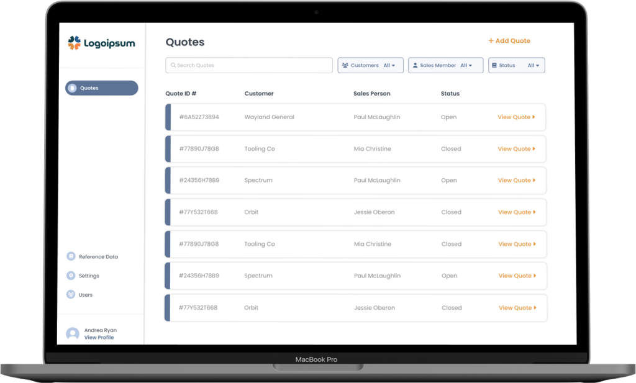
Task: Click the Settings gear icon in sidebar
Action: (x=71, y=276)
